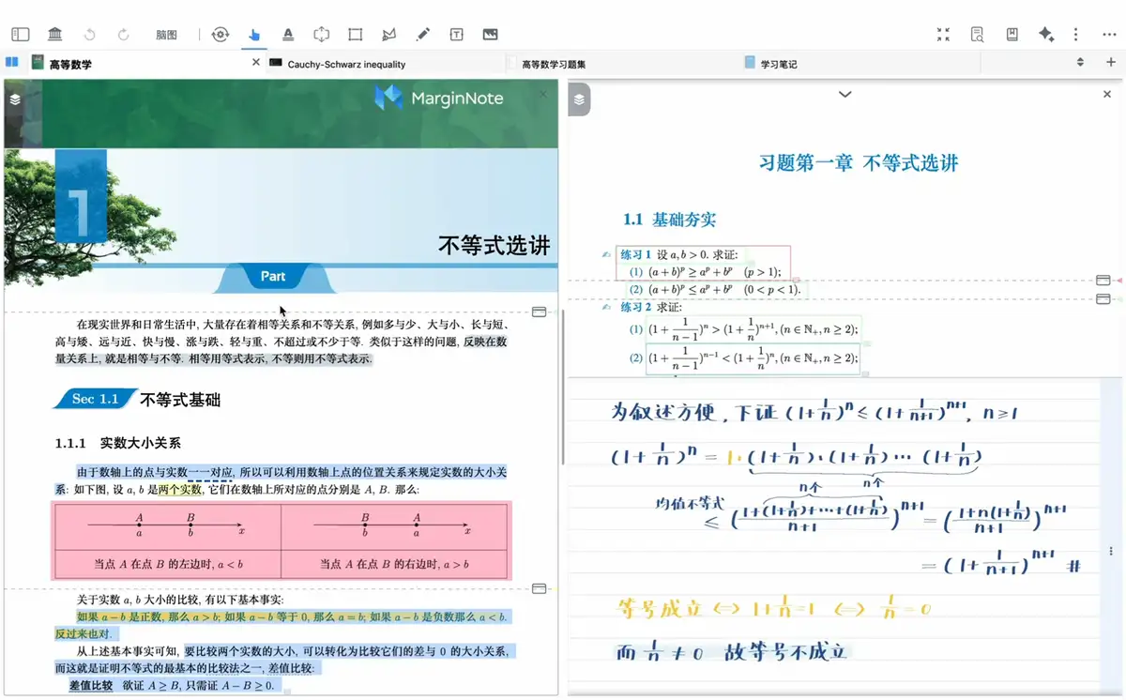Select the image capture tool
1126x700 pixels.
(x=490, y=35)
